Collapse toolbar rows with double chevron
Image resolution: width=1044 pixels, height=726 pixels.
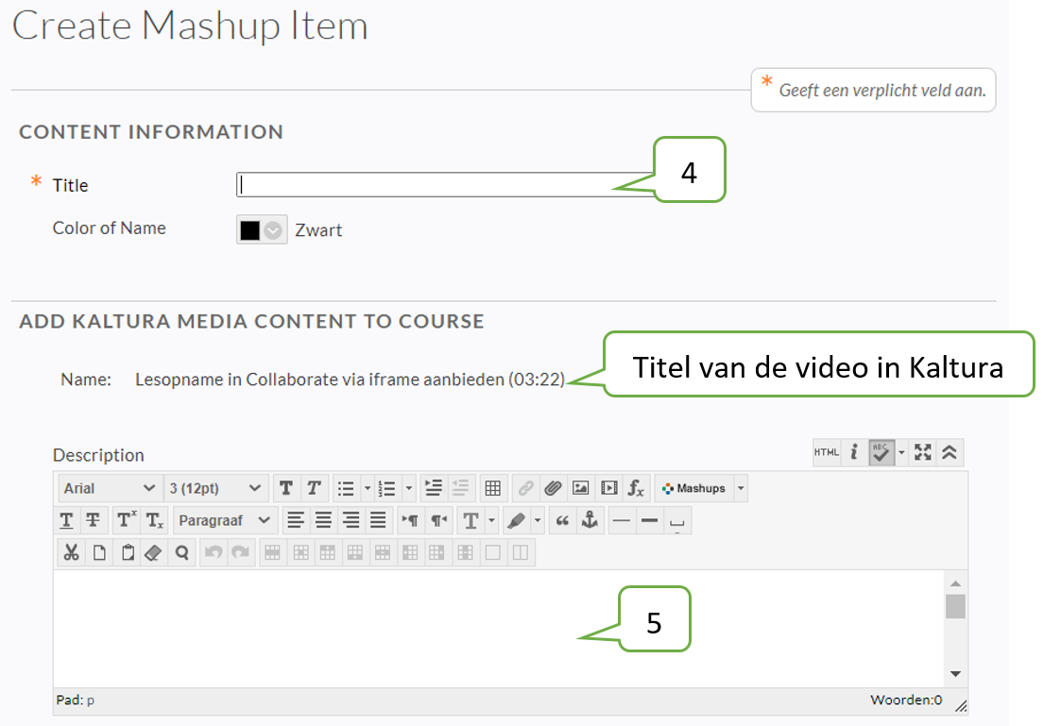pos(950,452)
